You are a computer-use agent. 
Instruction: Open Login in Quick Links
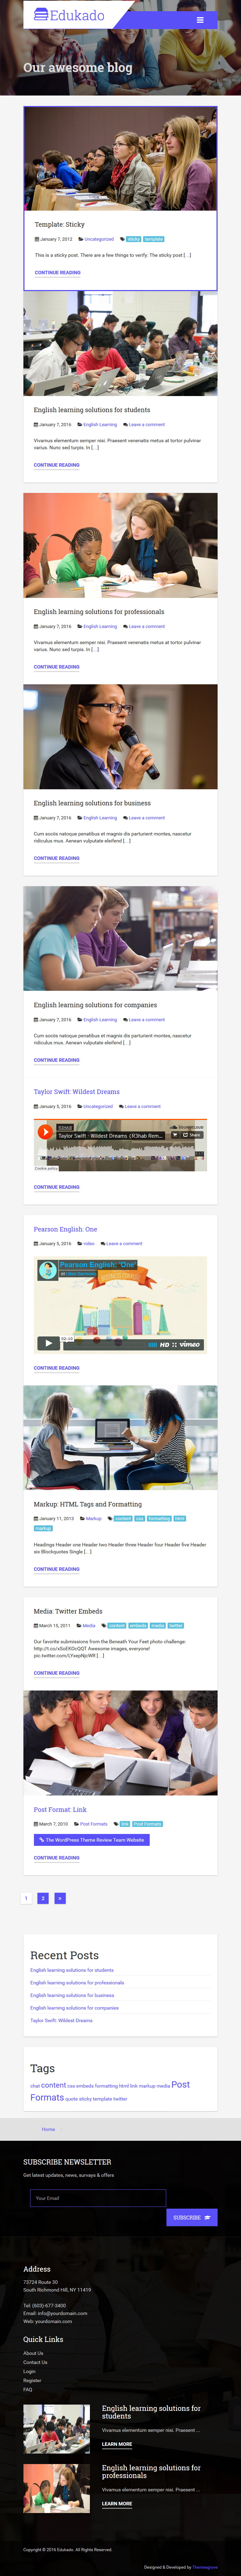29,2371
